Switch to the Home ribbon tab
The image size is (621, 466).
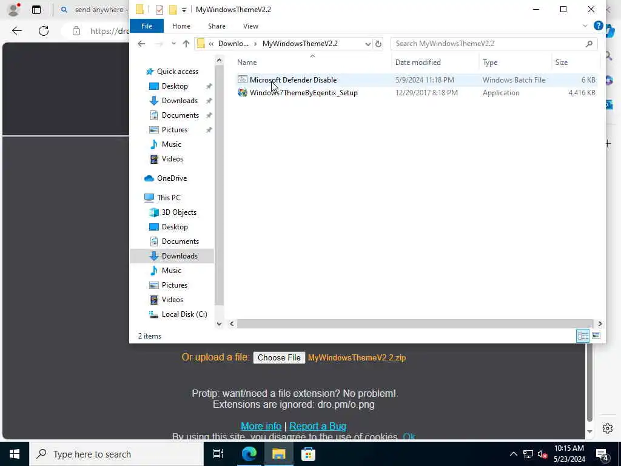coord(181,26)
